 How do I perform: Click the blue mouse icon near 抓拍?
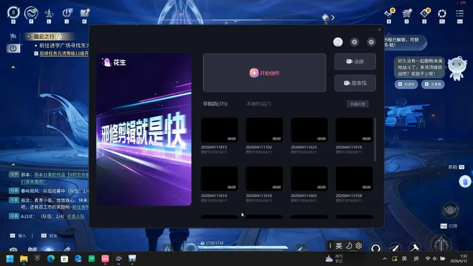(x=465, y=181)
